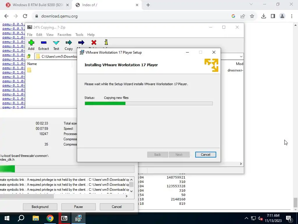298x224 pixels.
Task: Click the page vertical scrollbar thumb
Action: click(295, 203)
